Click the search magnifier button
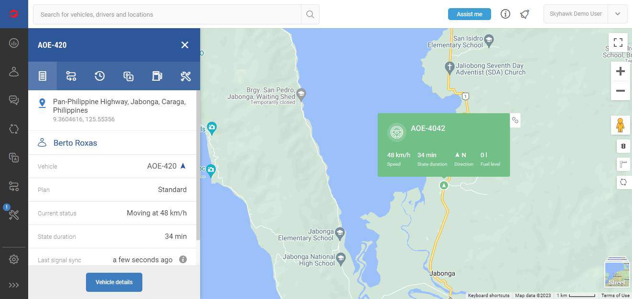Viewport: 632px width, 299px height. coord(310,14)
